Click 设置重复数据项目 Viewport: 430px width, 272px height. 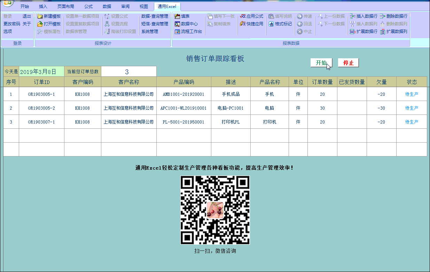tap(83, 24)
